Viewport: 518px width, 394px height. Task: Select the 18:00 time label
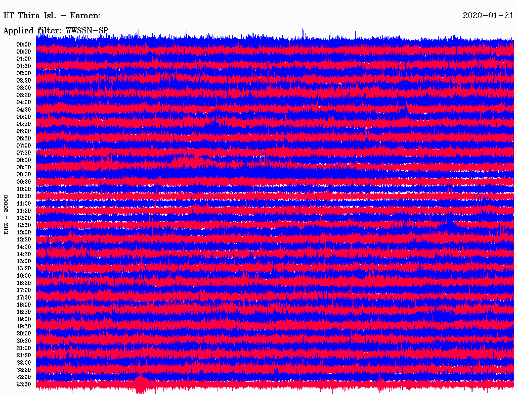click(24, 305)
